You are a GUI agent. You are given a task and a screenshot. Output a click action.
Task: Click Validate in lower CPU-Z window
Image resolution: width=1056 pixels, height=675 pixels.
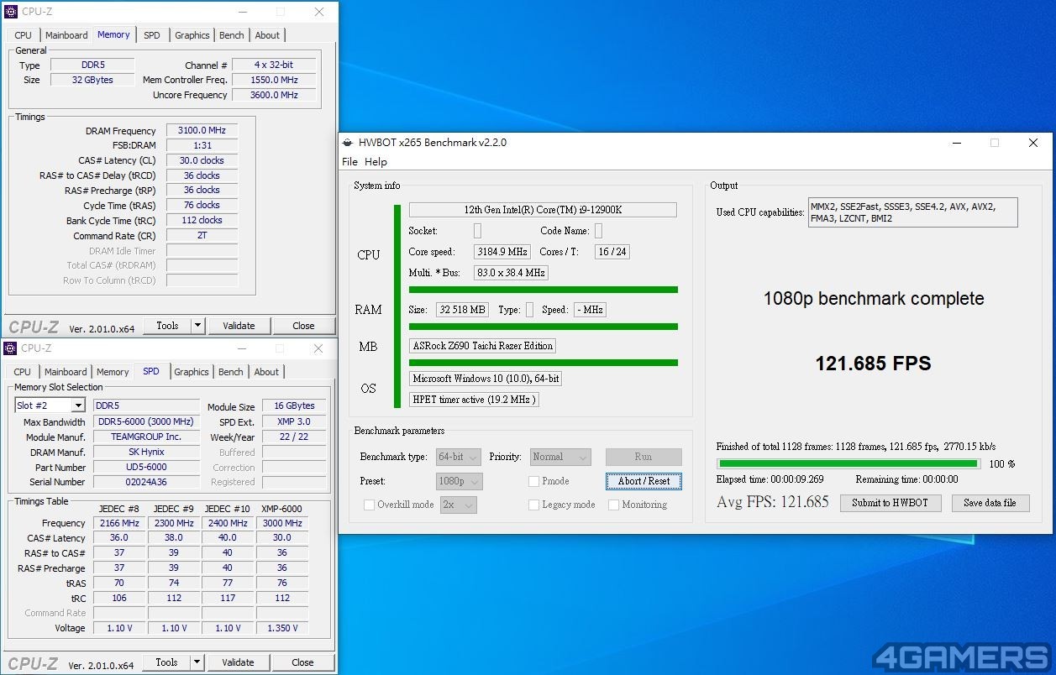[238, 662]
